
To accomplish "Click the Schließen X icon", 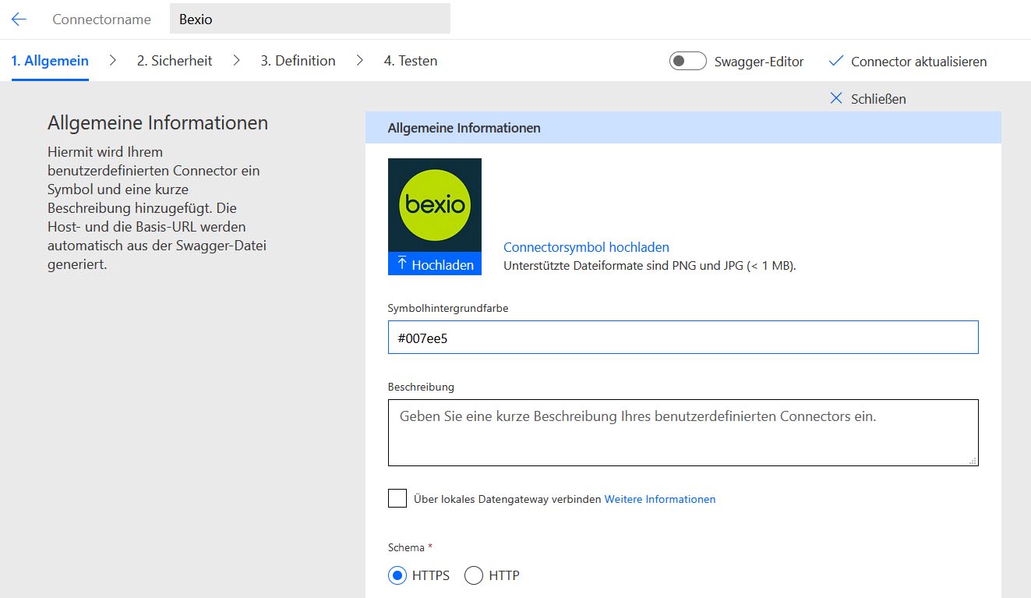I will coord(836,98).
